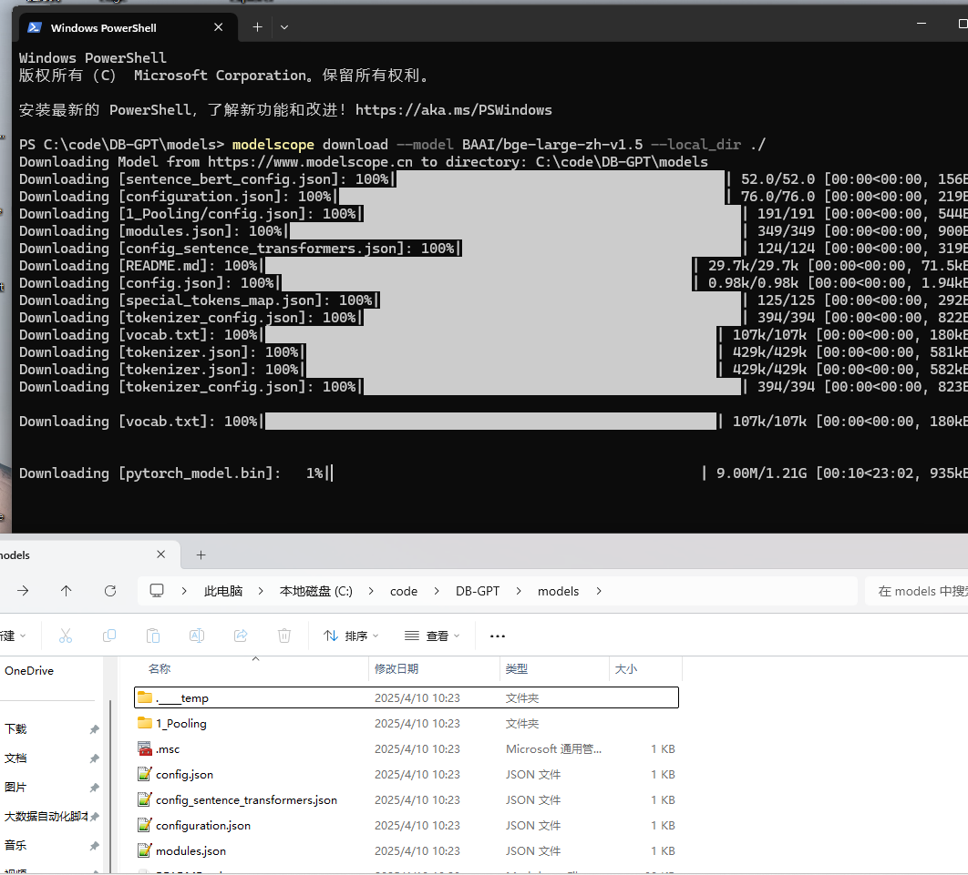Image resolution: width=968 pixels, height=875 pixels.
Task: Click the PowerShell icon in the terminal tab
Action: click(35, 27)
